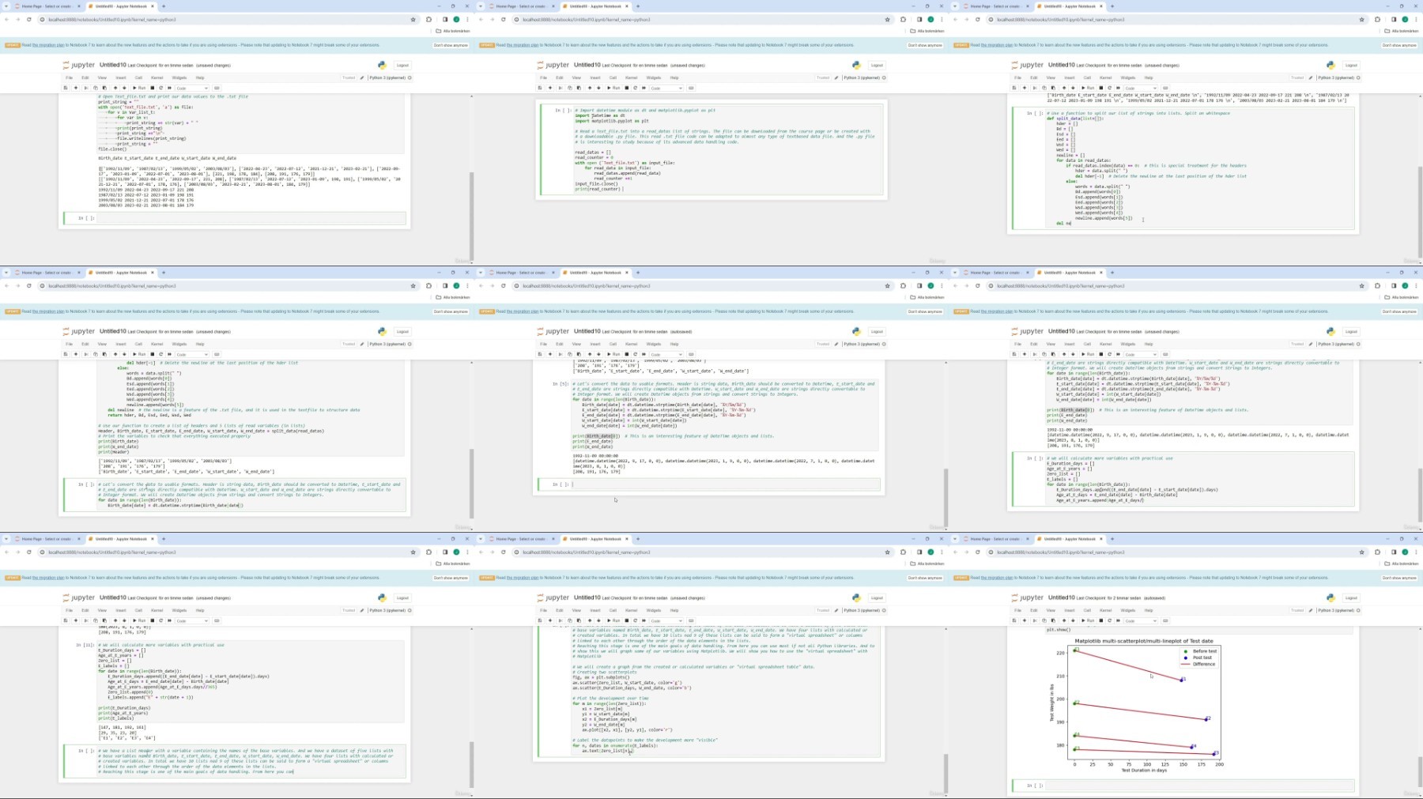Move cell up in the file.writelines window
The image size is (1423, 799).
click(x=115, y=88)
